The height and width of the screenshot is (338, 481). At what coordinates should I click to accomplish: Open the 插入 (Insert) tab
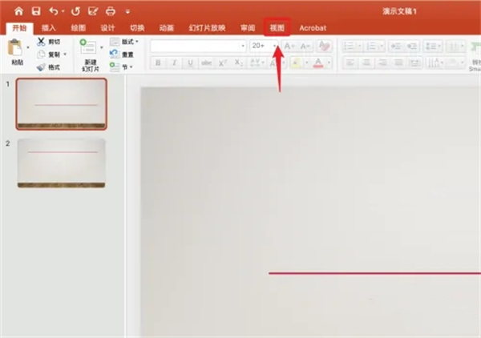point(49,27)
